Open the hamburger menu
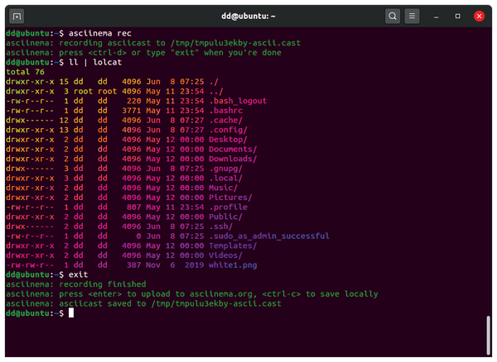This screenshot has width=497, height=362. click(x=412, y=17)
